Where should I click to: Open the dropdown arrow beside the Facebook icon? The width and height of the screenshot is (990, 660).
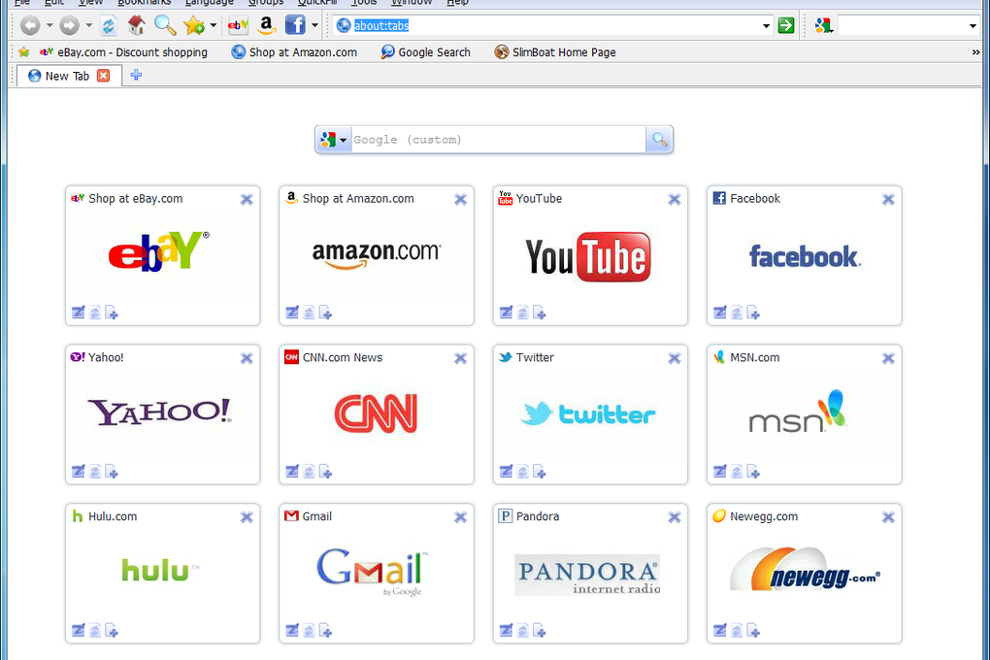[314, 26]
